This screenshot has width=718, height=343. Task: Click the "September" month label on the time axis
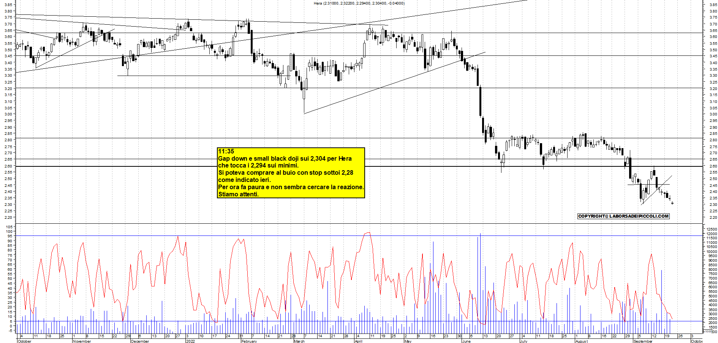pos(643,341)
